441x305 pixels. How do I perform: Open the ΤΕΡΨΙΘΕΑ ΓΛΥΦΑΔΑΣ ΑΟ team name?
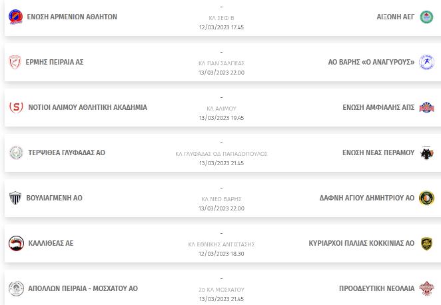(x=67, y=152)
